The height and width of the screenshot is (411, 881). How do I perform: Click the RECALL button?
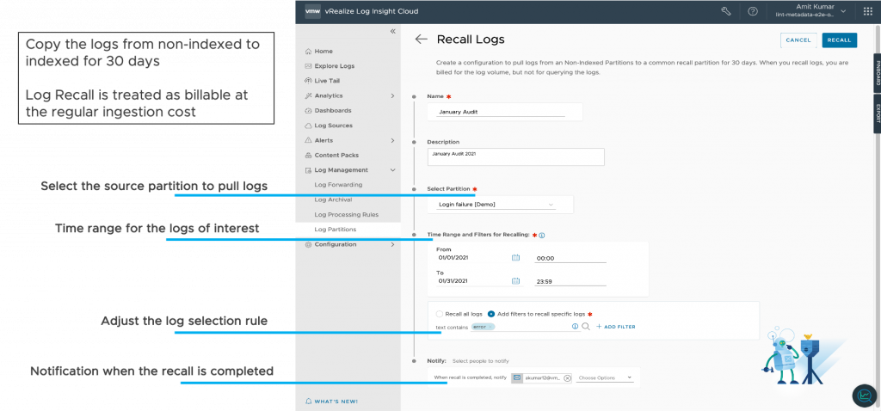click(839, 40)
